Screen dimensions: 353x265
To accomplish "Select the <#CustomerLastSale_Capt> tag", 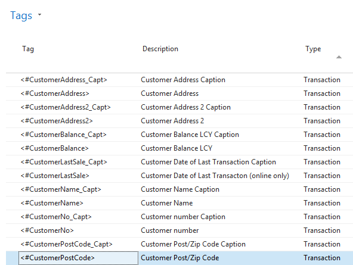I will 64,162.
